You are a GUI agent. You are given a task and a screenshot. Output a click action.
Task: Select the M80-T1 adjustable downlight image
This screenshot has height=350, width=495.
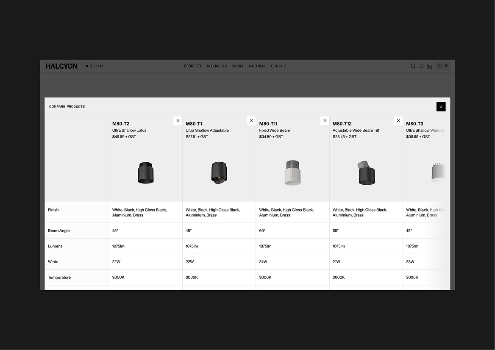click(219, 172)
